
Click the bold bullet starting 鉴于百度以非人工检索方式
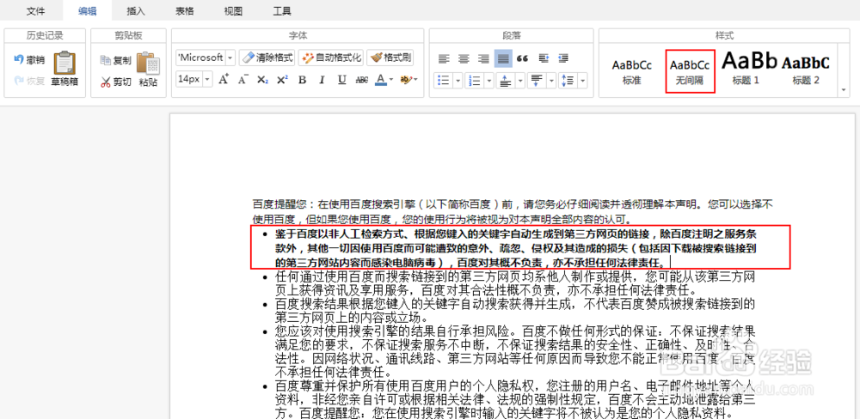(516, 247)
